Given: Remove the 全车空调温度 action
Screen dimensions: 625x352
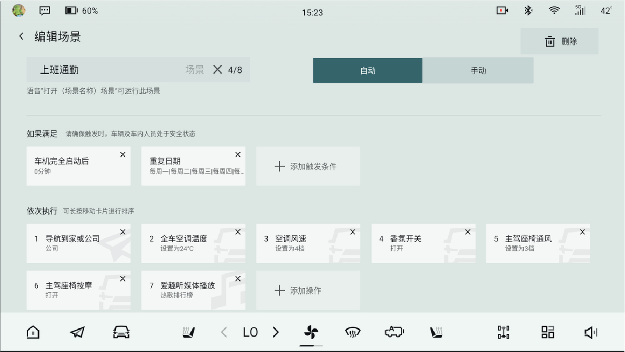Looking at the screenshot, I should (238, 232).
